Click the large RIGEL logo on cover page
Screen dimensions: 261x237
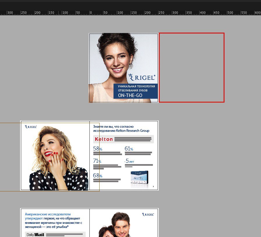coord(142,77)
